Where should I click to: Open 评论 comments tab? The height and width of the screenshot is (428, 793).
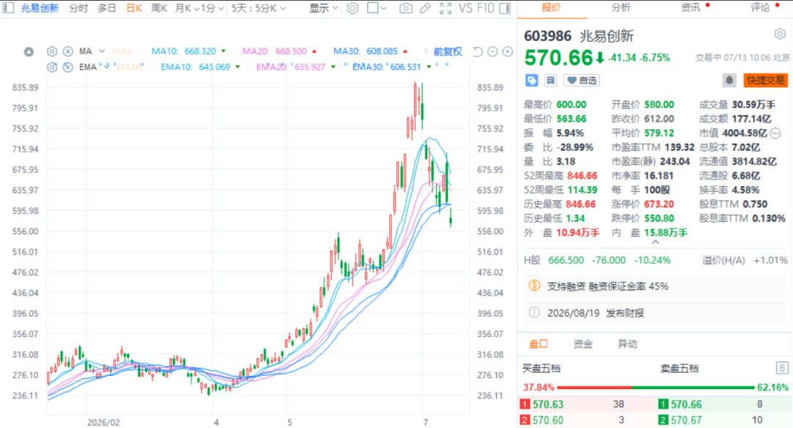[x=760, y=7]
